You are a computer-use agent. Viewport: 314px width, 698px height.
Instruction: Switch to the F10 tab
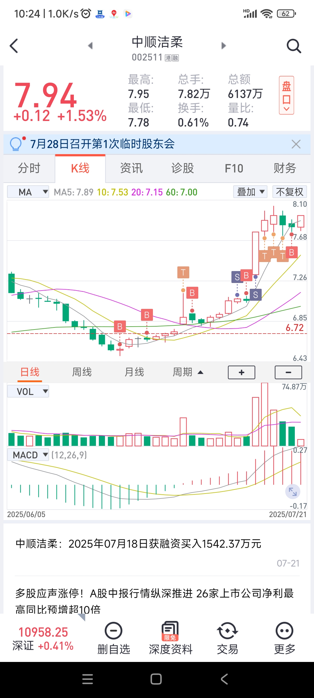pos(234,168)
